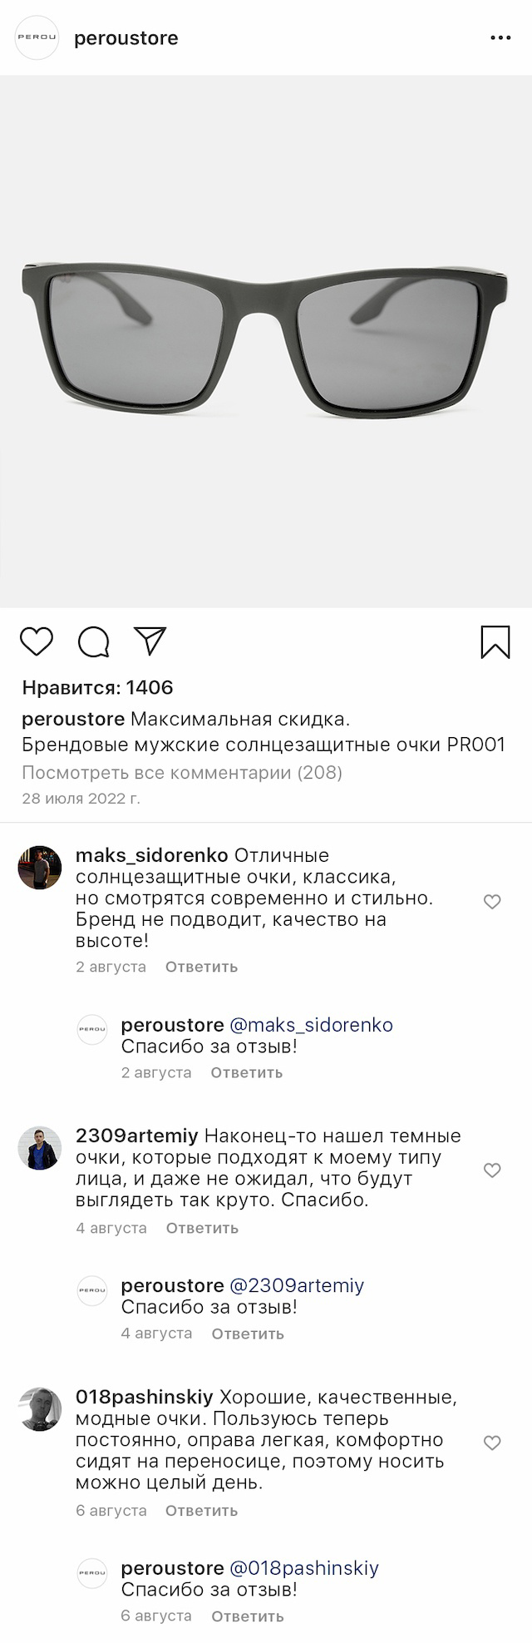Like 018pashinskiy's comment
532x1643 pixels.
tap(492, 1443)
